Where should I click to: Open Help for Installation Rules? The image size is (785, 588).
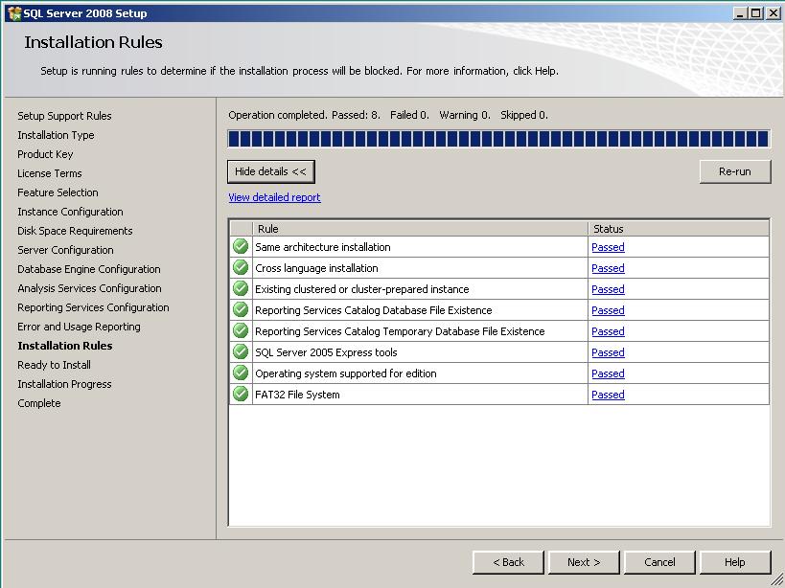coord(735,562)
